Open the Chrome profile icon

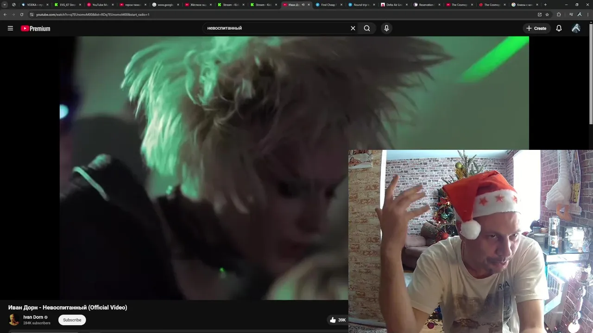[580, 14]
